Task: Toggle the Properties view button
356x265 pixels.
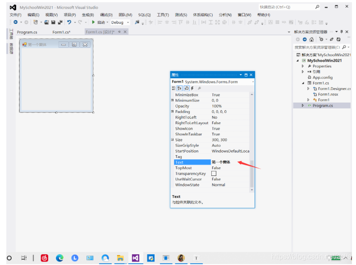Action: coord(187,88)
